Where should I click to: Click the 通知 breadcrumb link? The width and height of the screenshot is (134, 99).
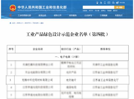[x=42, y=23]
